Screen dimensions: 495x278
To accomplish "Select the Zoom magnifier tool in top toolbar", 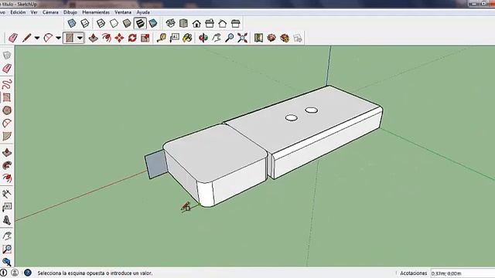I will point(230,38).
